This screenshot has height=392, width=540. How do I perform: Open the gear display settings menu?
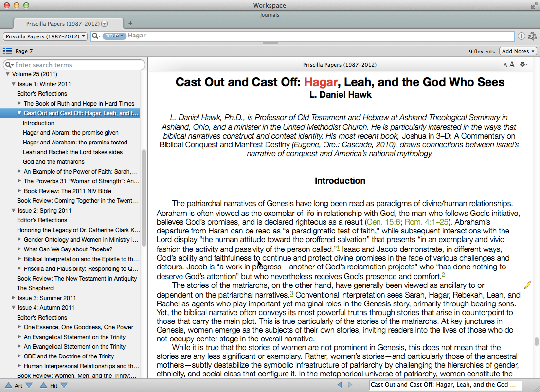pyautogui.click(x=523, y=64)
